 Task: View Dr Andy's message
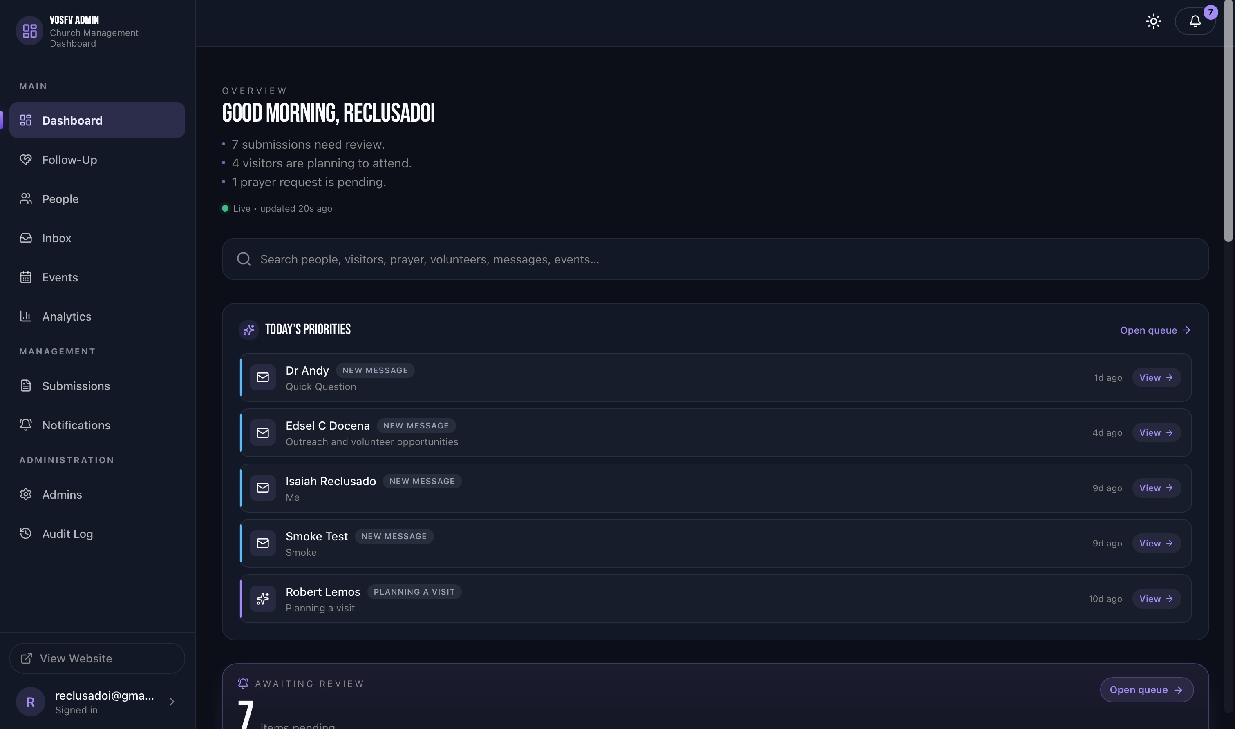click(1157, 377)
